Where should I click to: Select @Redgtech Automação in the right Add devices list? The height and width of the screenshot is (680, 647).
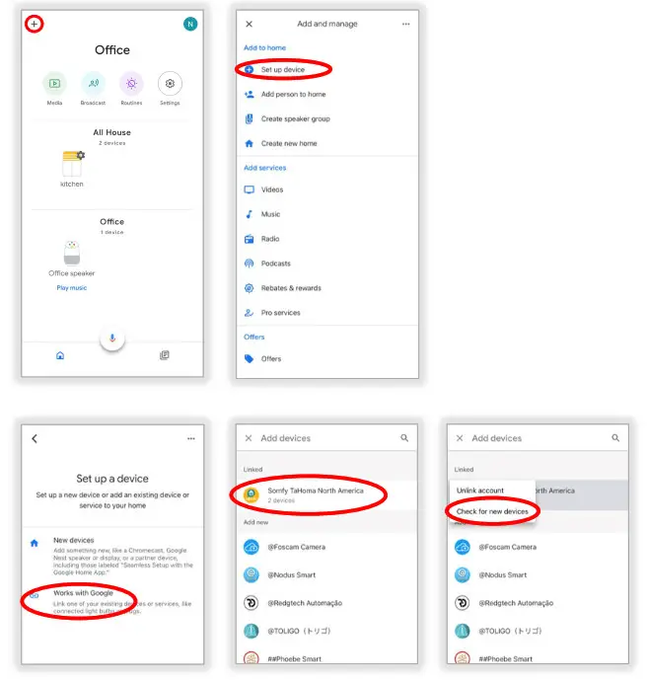[x=539, y=603]
